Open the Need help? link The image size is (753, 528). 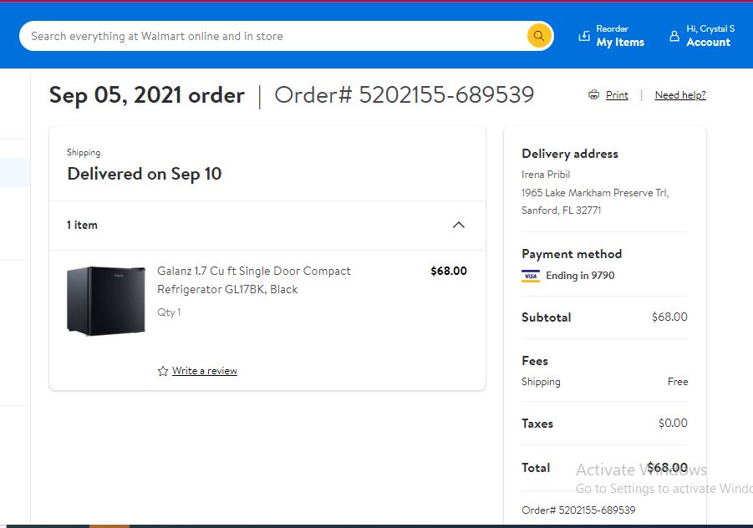click(x=680, y=95)
